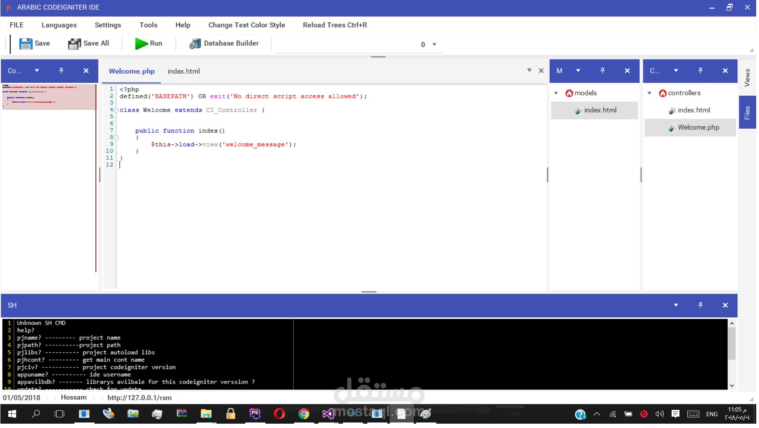The width and height of the screenshot is (759, 428).
Task: Launch PhpStorm from the taskbar
Action: coord(255,414)
